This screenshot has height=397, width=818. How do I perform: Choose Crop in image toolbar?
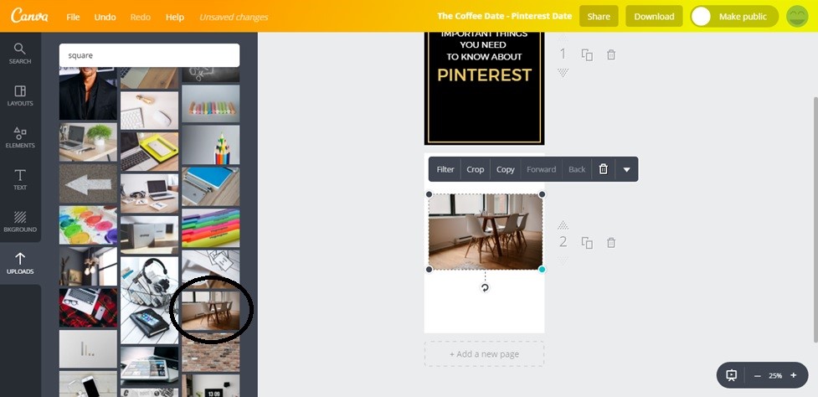pyautogui.click(x=476, y=169)
